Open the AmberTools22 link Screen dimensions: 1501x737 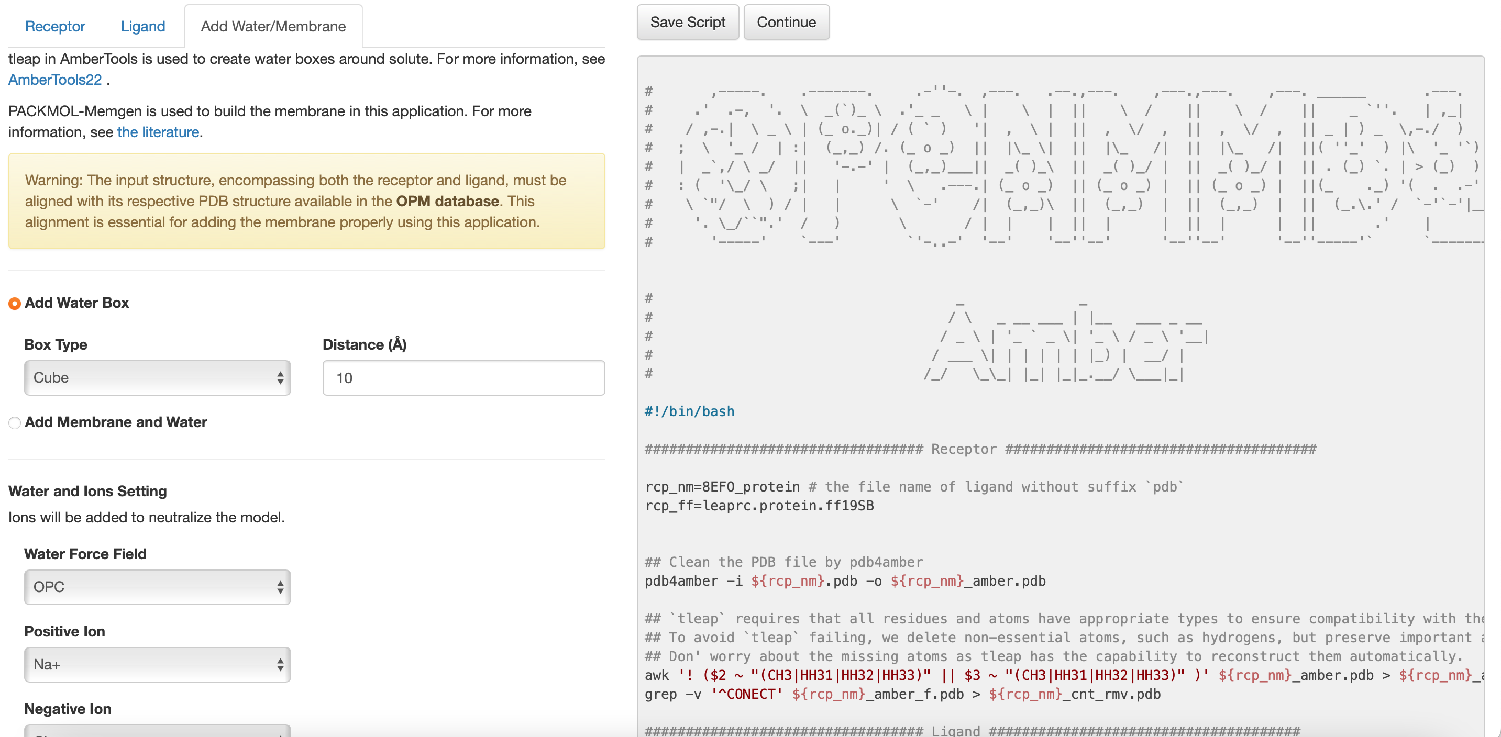55,80
